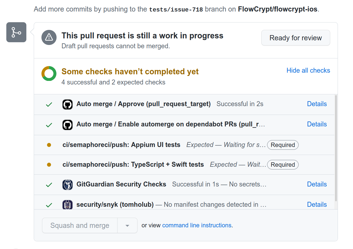The width and height of the screenshot is (353, 249).
Task: Click the git merge branch icon
Action: 16,32
